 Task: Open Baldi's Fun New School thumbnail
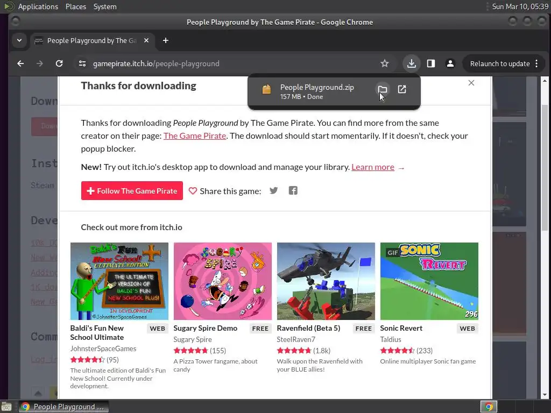pyautogui.click(x=119, y=281)
